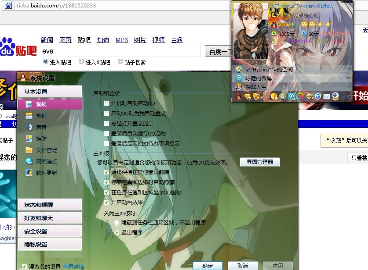Click QQ avatar portrait thumbnail
Viewport: 368px width, 270px height.
[x=250, y=31]
